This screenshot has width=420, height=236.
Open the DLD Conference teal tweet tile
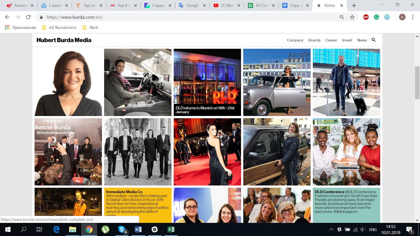click(346, 205)
